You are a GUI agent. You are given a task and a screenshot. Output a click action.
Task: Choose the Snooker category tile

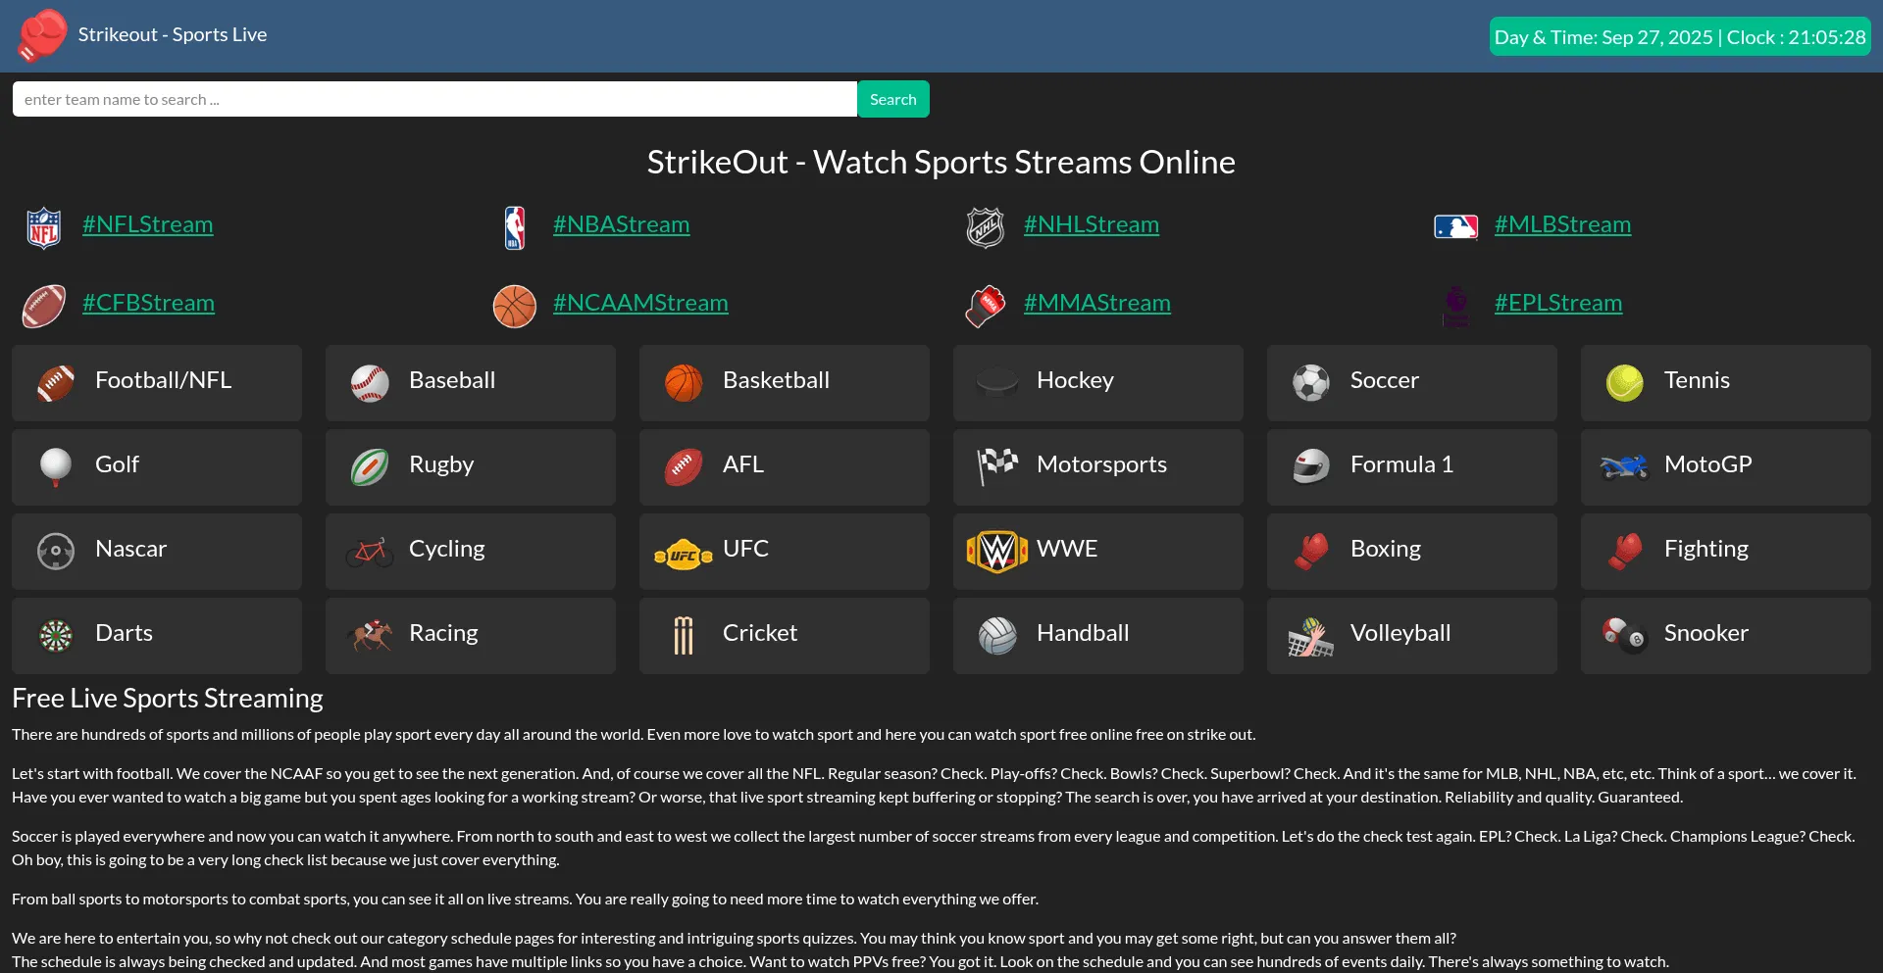pos(1725,635)
